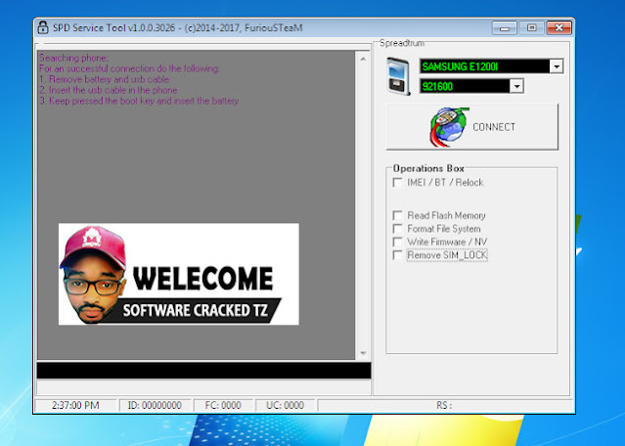The width and height of the screenshot is (625, 446).
Task: Open the SAMSUNG E1200I model dropdown arrow
Action: pos(557,67)
